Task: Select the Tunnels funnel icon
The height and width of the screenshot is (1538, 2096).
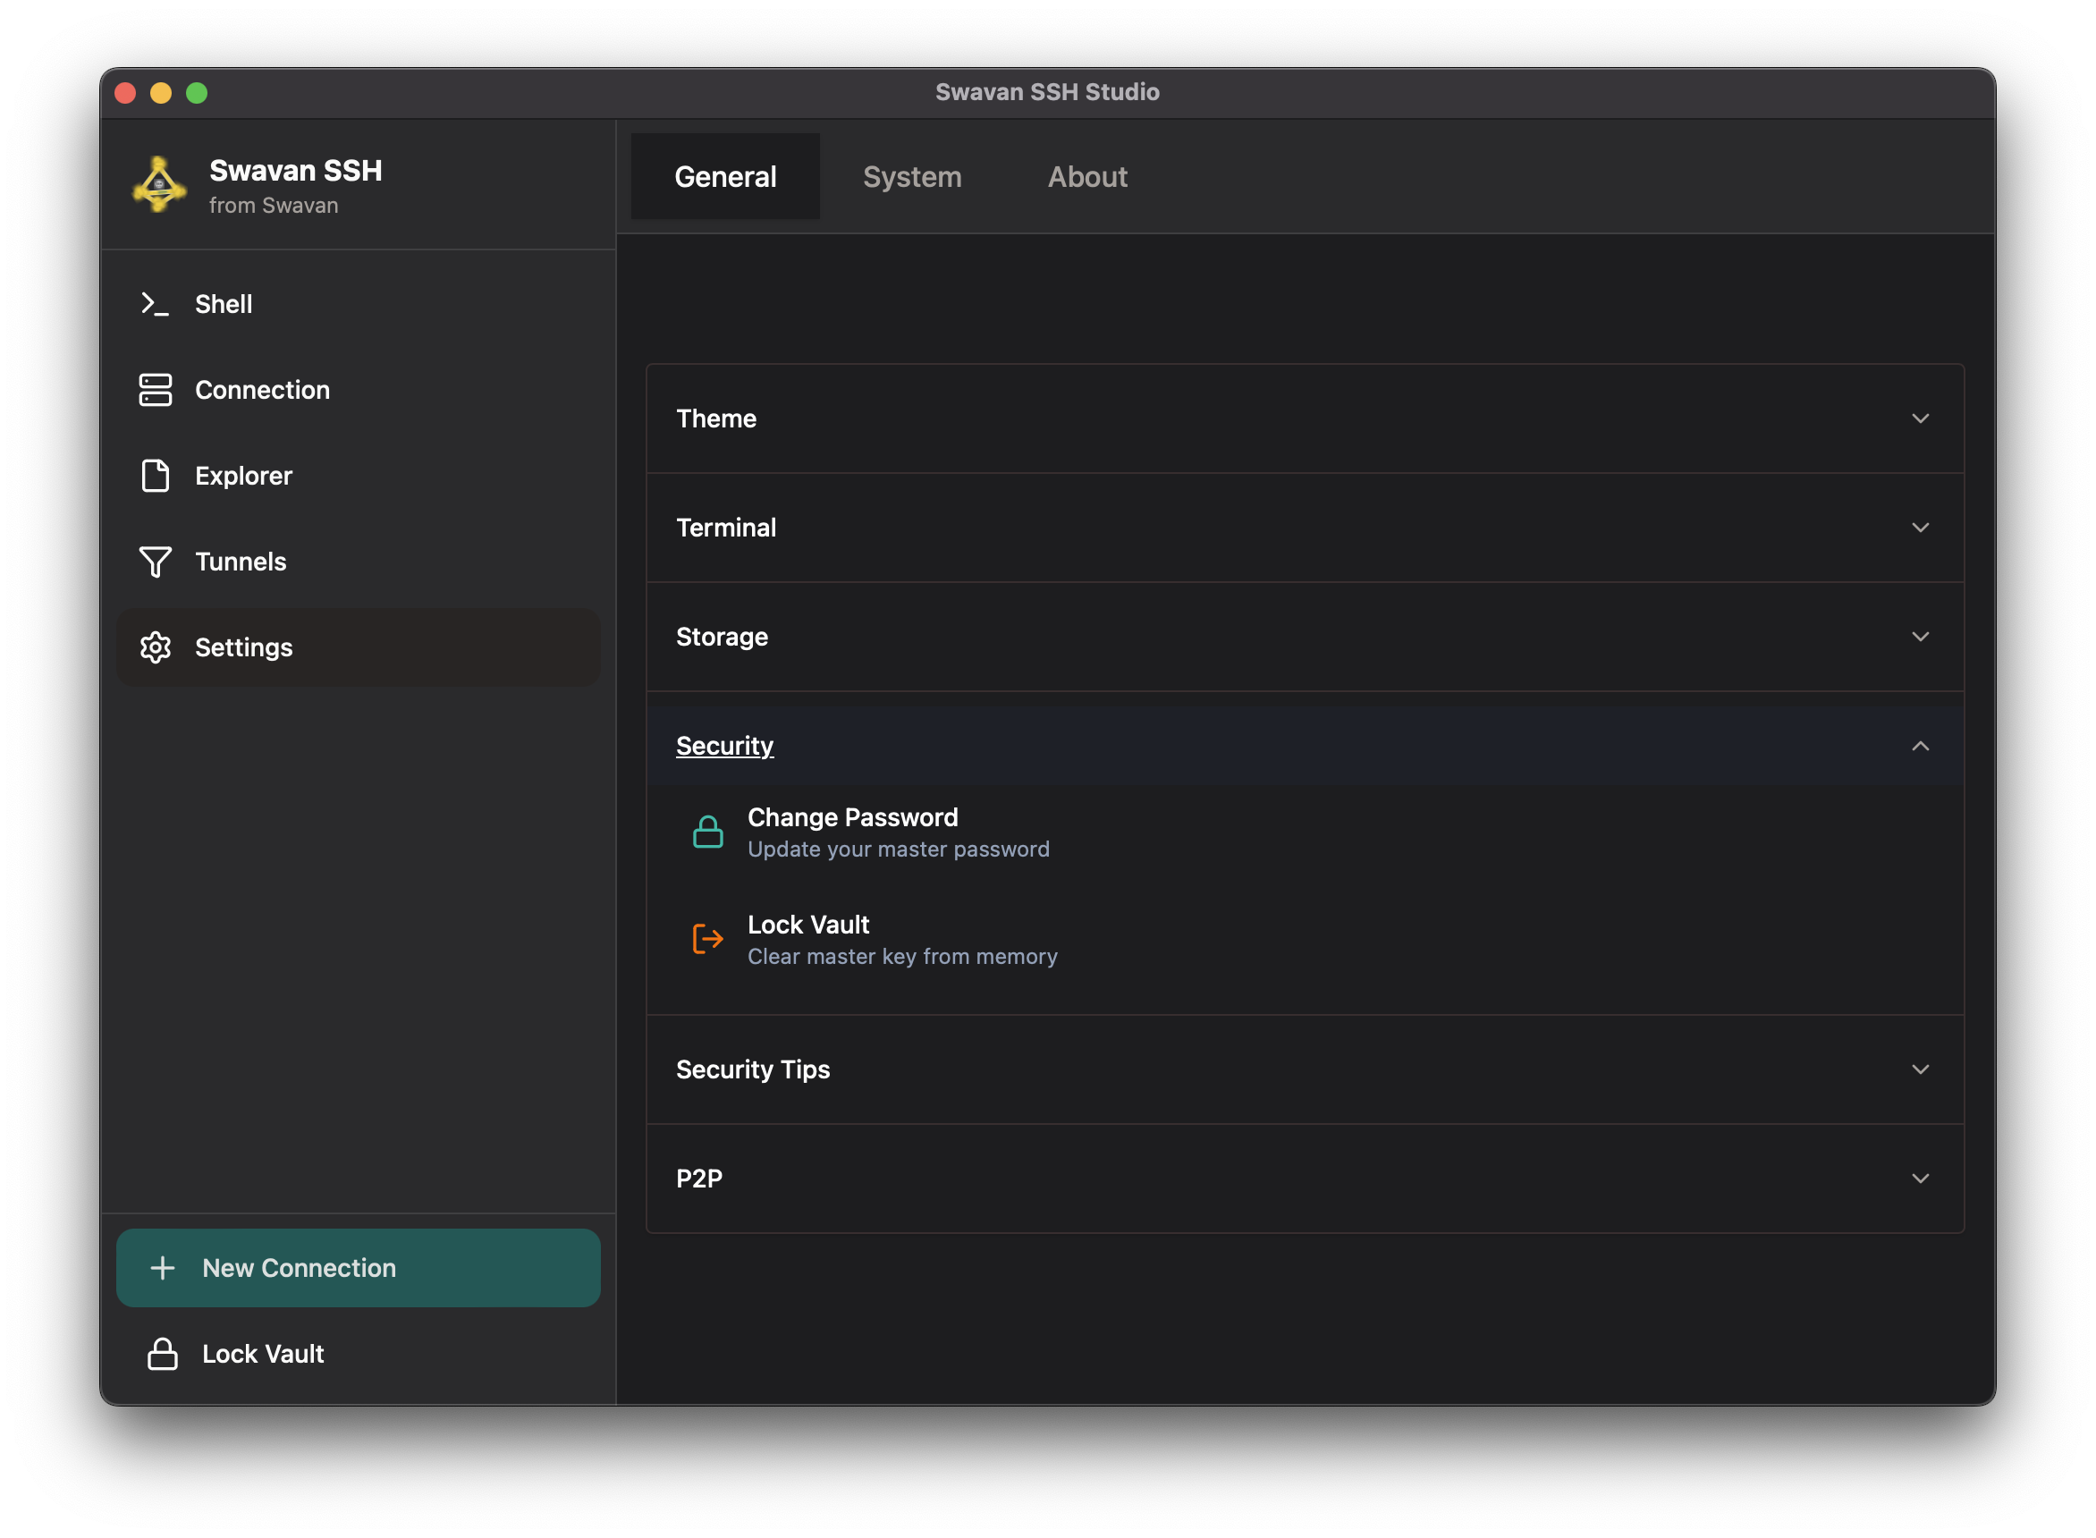Action: (155, 562)
